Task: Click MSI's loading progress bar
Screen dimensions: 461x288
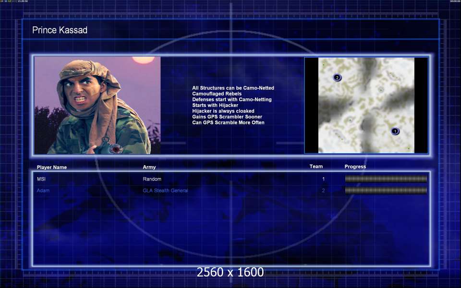Action: click(386, 179)
